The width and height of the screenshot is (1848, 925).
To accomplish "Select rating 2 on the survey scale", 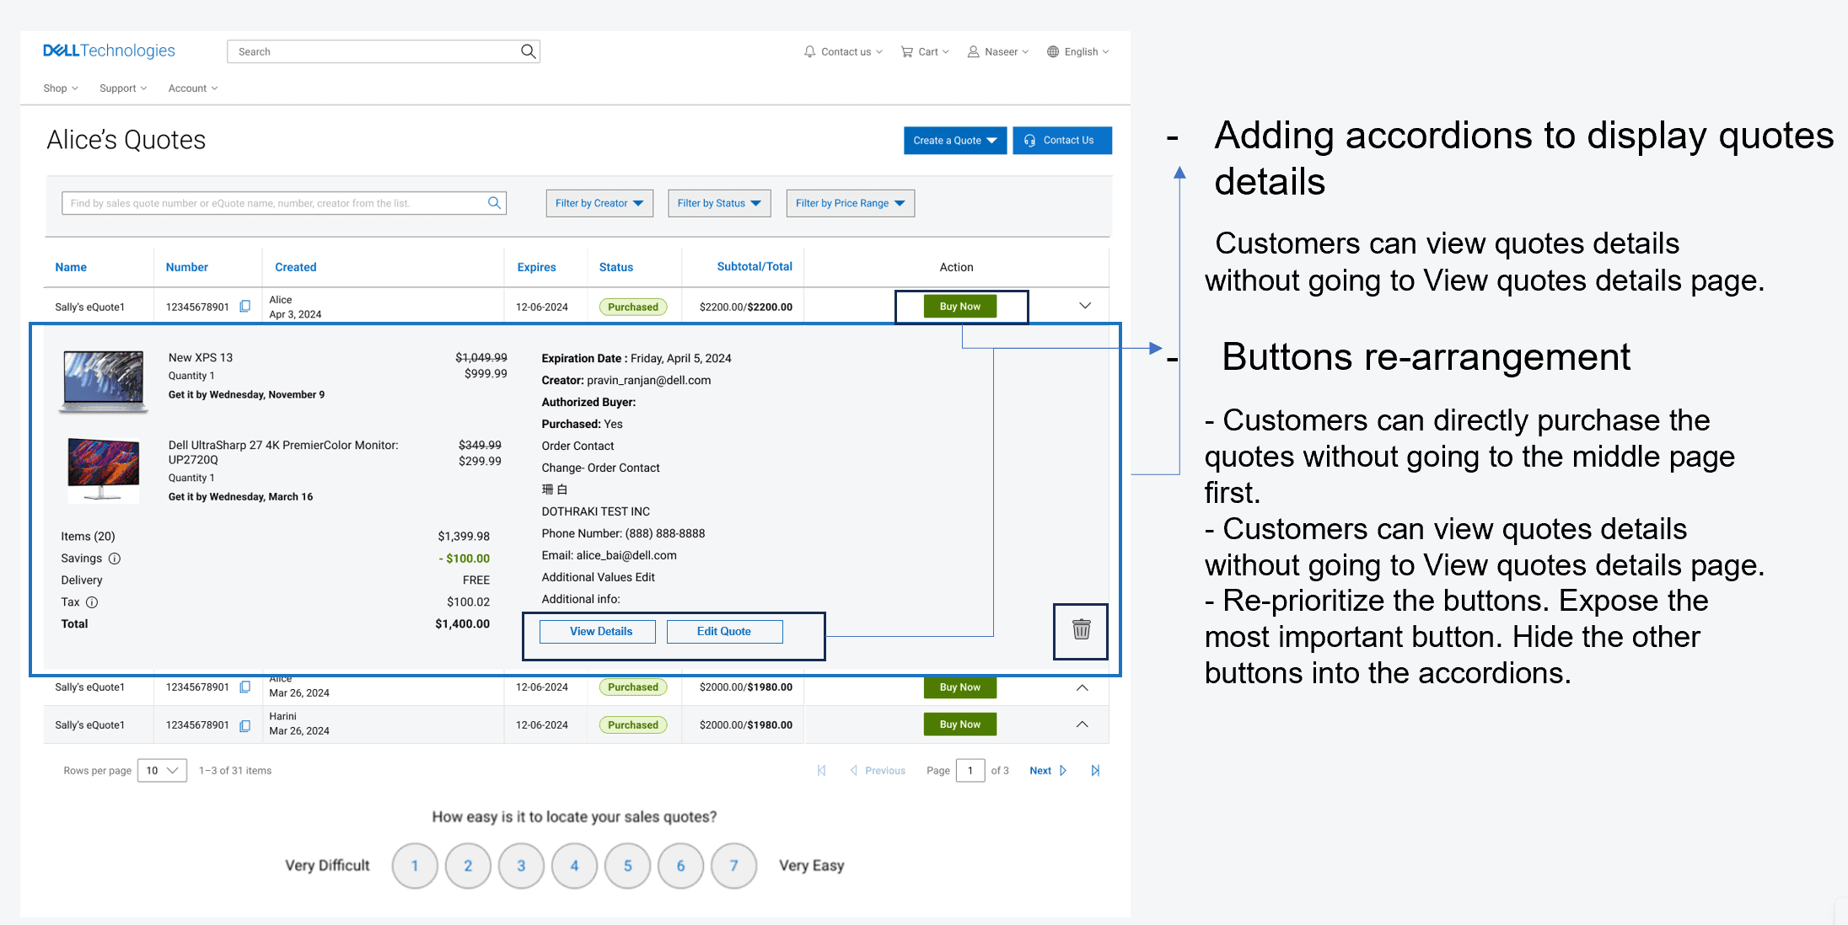I will click(x=468, y=866).
